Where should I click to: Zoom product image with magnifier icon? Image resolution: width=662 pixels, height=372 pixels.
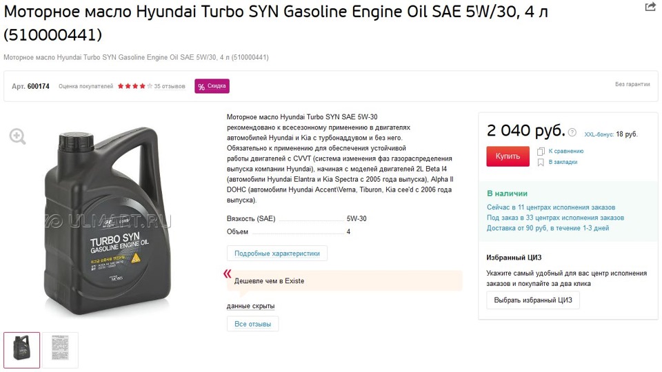[17, 136]
